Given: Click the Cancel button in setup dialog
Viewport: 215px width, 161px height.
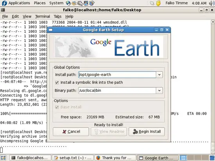Looking at the screenshot, I should [71, 132].
